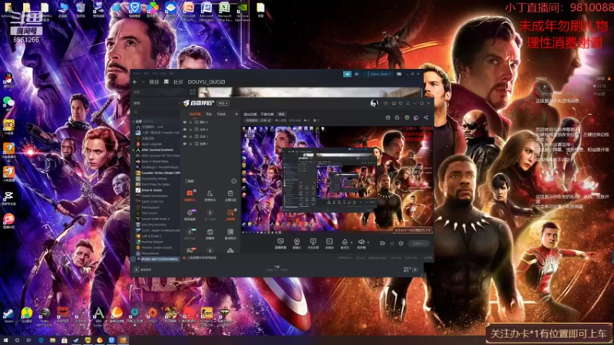This screenshot has height=345, width=614.
Task: Open the streaming tool's hamburger menu
Action: coord(408,103)
